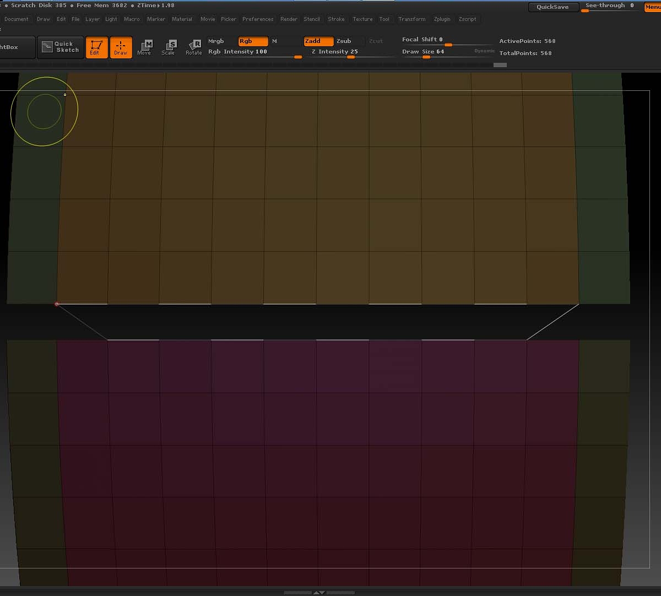
Task: Open the Material menu
Action: pyautogui.click(x=182, y=19)
